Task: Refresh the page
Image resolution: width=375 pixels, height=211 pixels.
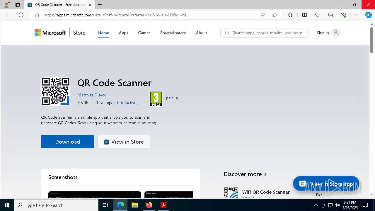Action: point(21,15)
